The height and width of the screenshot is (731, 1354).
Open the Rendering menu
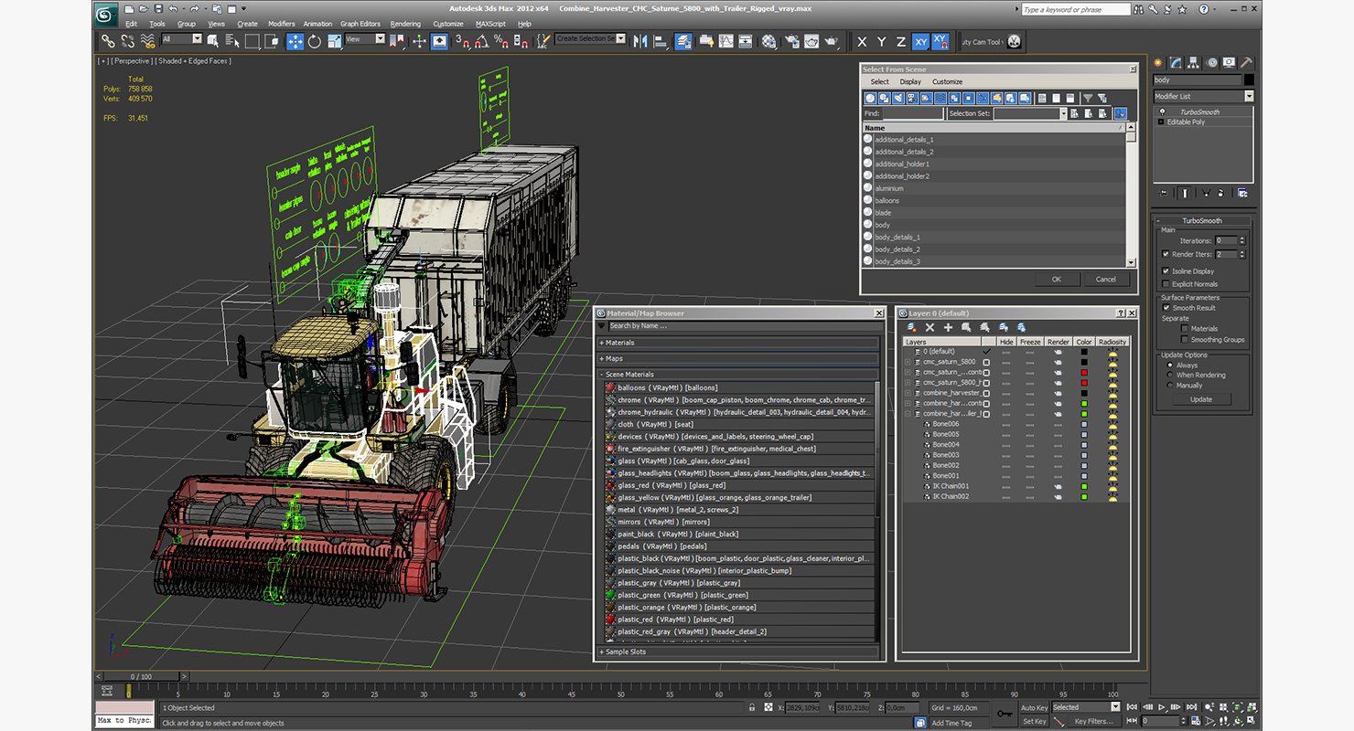click(405, 24)
